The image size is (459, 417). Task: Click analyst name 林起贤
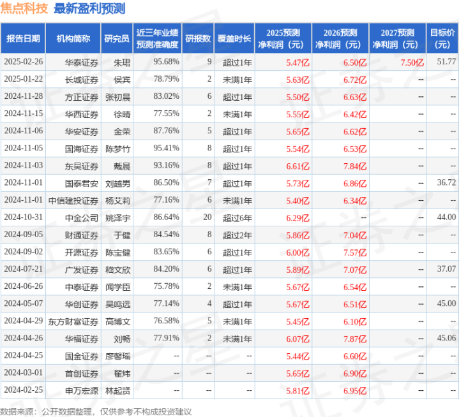118,391
